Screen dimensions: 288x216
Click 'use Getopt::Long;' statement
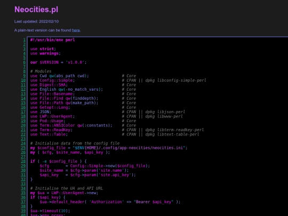[x=50, y=107]
